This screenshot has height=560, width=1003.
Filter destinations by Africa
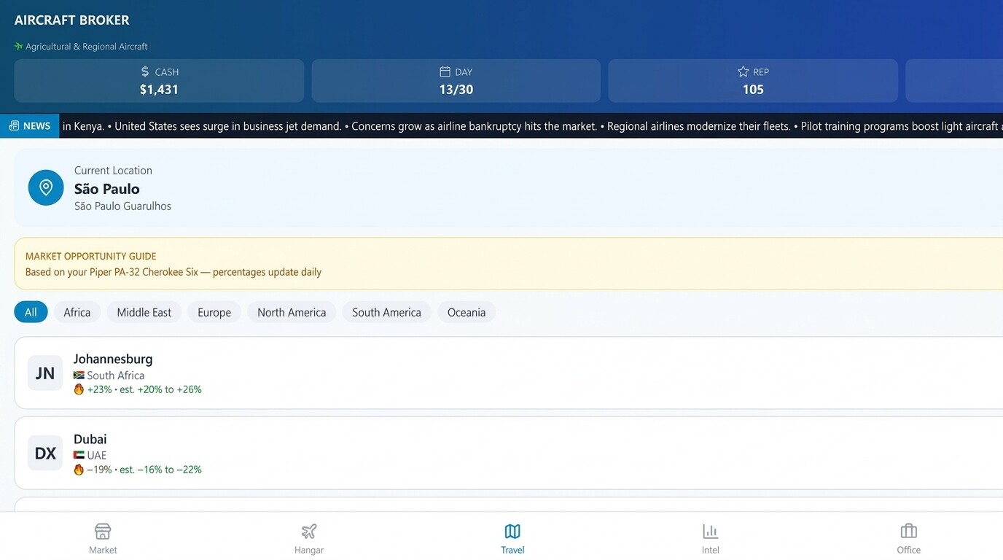77,312
